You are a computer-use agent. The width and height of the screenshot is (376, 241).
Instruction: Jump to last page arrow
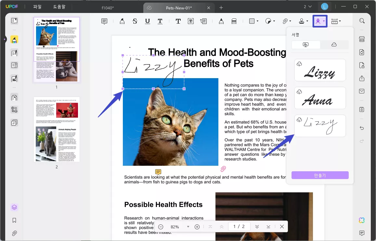[268, 227]
